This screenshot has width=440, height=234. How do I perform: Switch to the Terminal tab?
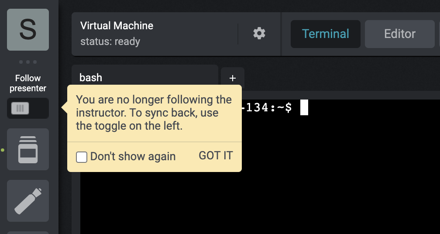(x=326, y=34)
